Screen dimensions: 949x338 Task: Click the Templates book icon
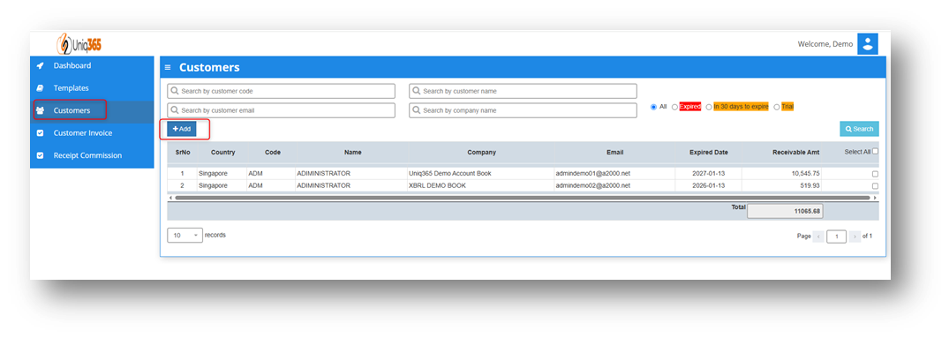40,87
